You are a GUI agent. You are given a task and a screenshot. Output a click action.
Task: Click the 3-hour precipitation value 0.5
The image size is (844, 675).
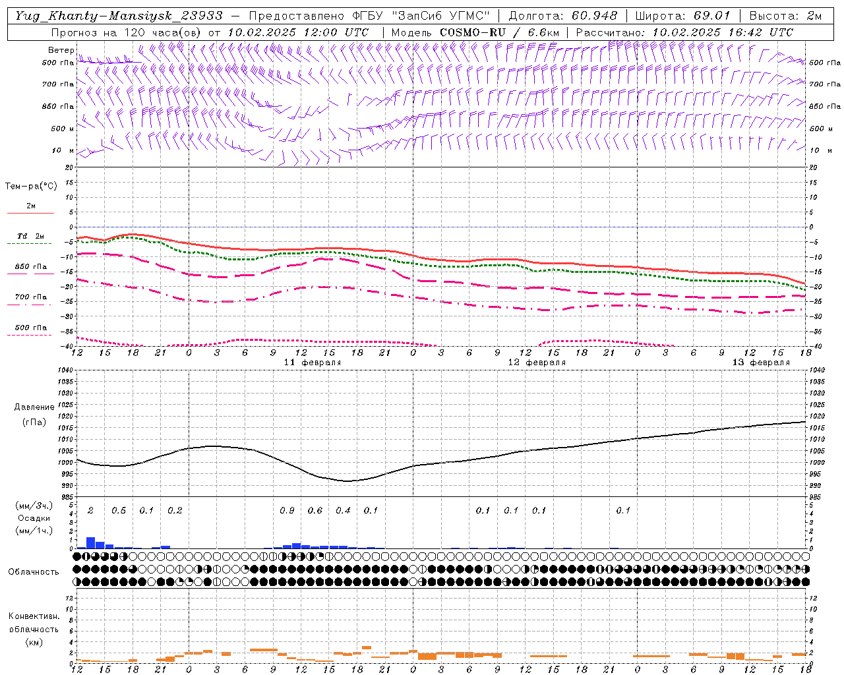(x=119, y=510)
